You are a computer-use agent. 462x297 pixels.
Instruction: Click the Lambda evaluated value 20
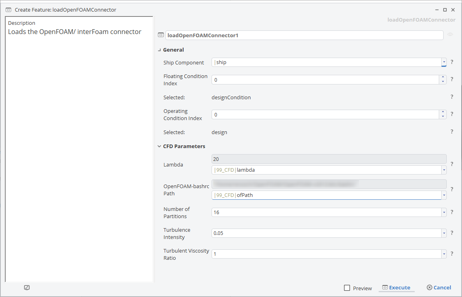pyautogui.click(x=329, y=159)
